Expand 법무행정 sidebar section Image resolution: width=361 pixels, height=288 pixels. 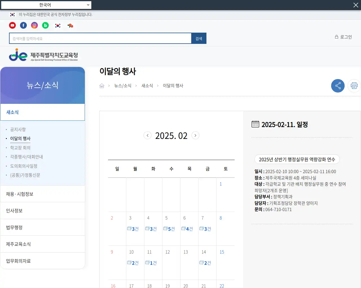[x=43, y=228]
